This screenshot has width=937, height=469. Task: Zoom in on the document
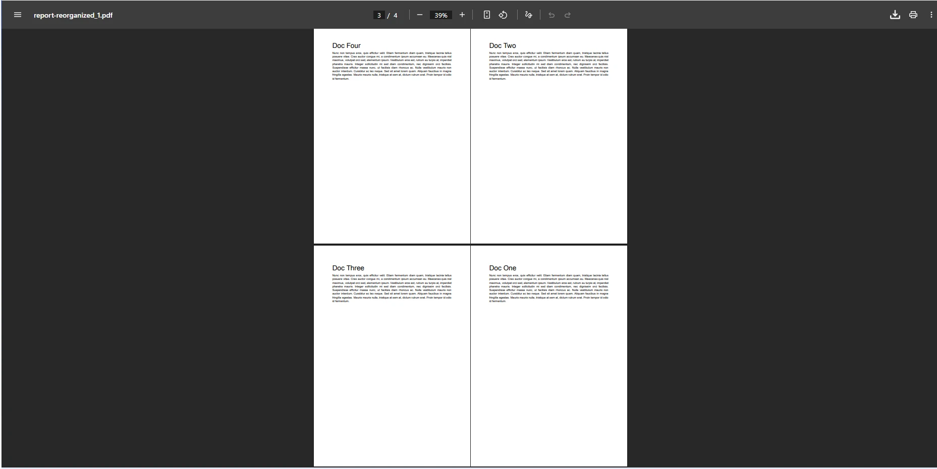click(x=462, y=15)
